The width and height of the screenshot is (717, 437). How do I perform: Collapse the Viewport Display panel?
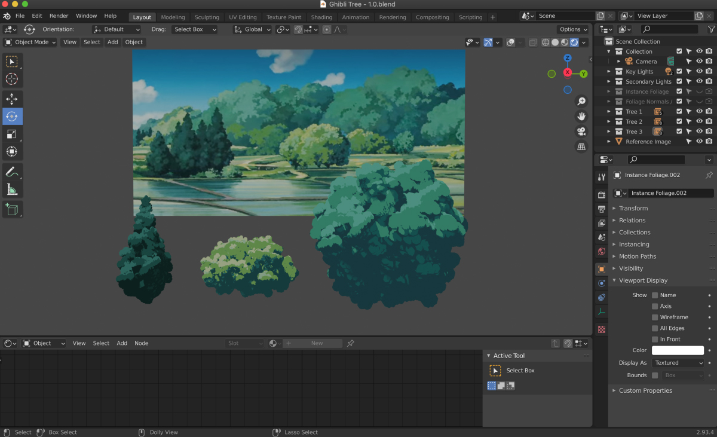point(644,280)
